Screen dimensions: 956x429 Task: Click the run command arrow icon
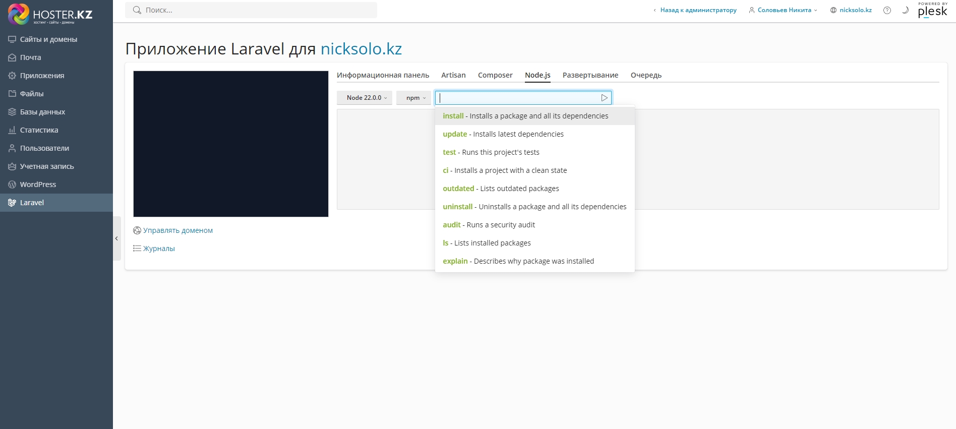tap(604, 98)
